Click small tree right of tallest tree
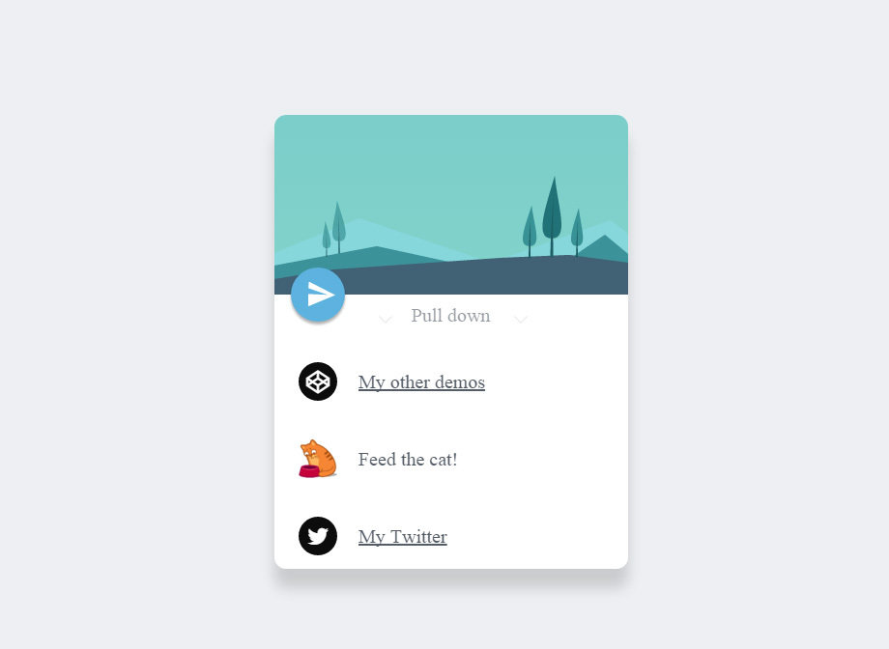 tap(577, 233)
